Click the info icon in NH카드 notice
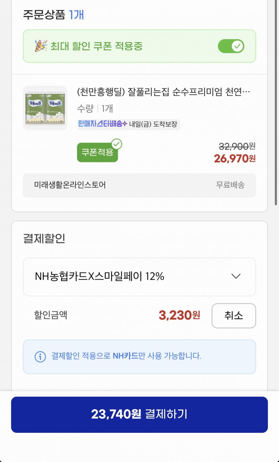Screen dimensions: 279x462 coord(40,357)
